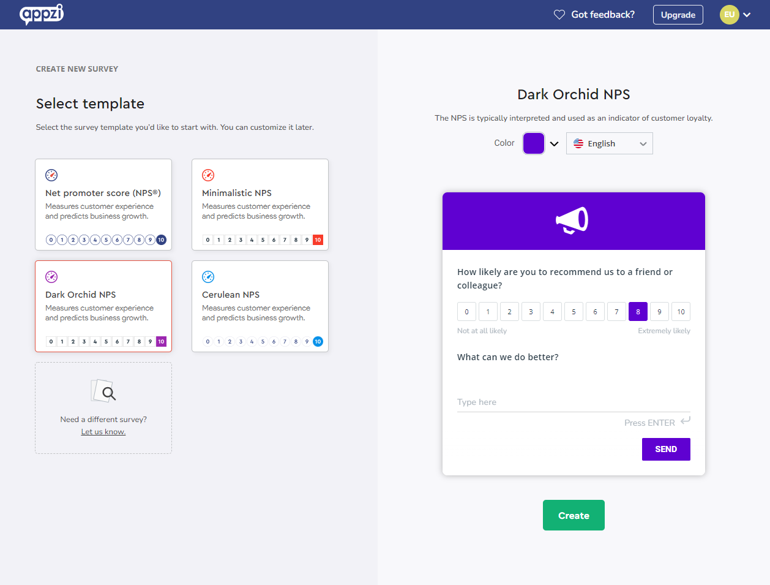Select score 7 in survey preview
This screenshot has width=770, height=585.
coord(616,312)
